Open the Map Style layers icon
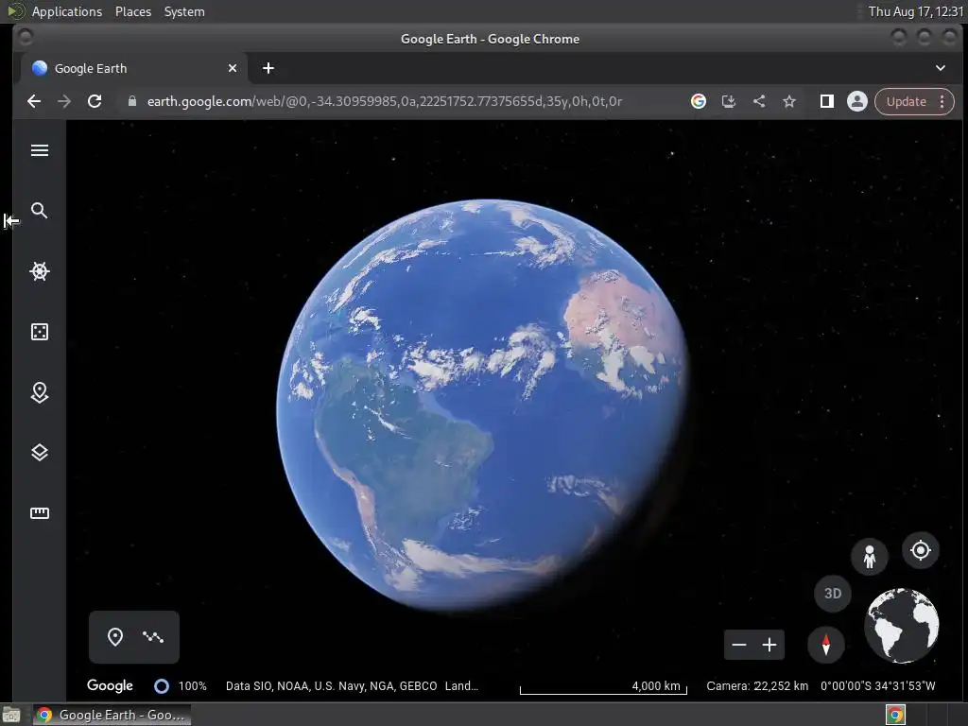968x726 pixels. [x=40, y=453]
